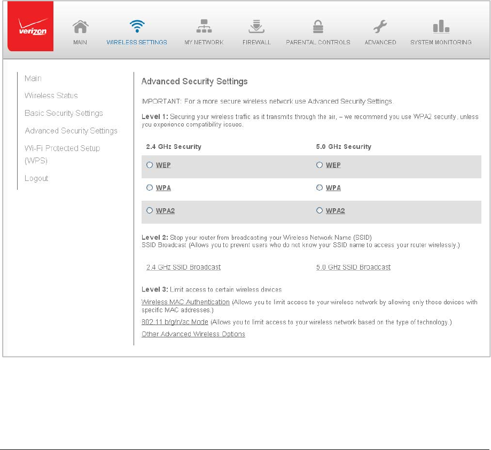Select Advanced Security Settings in the sidebar

[x=71, y=130]
